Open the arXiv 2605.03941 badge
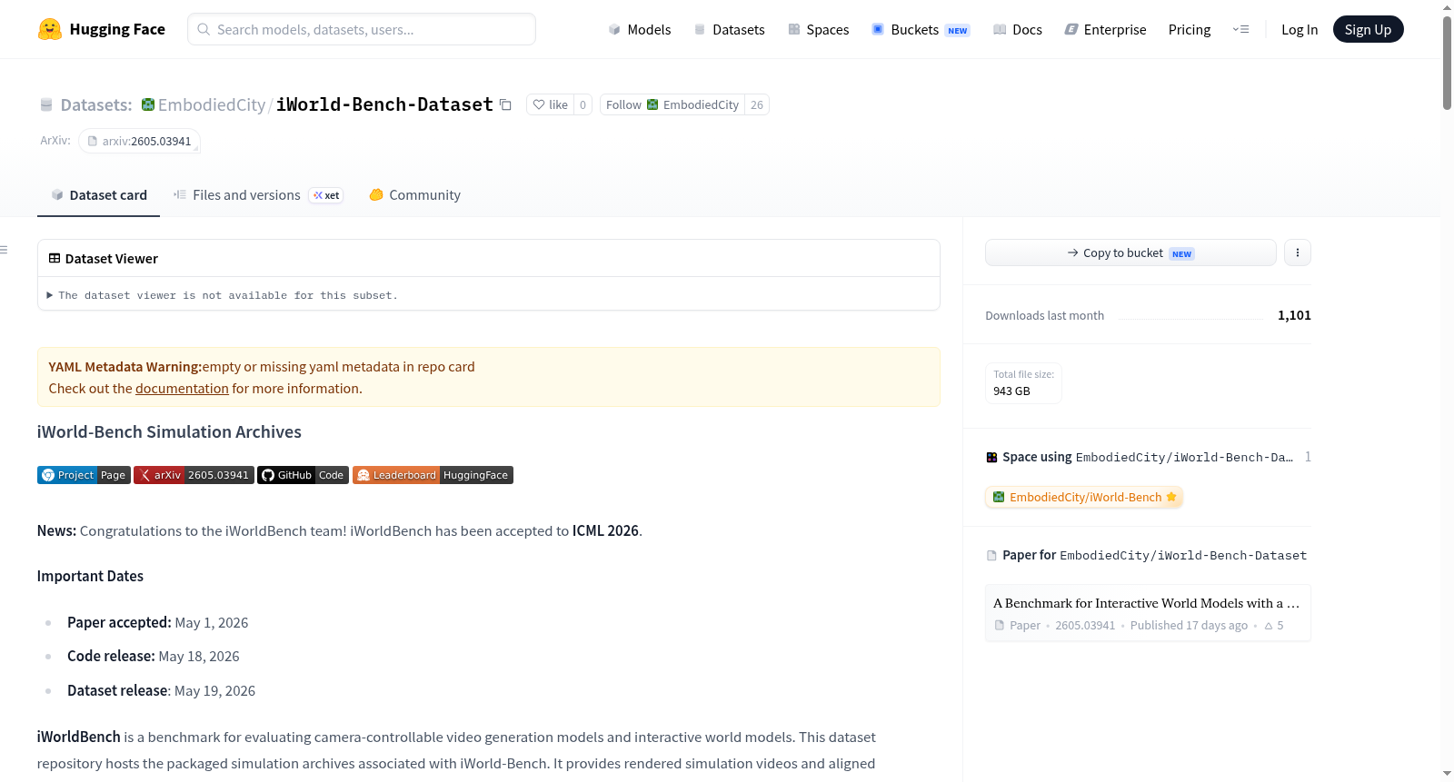 pyautogui.click(x=194, y=475)
